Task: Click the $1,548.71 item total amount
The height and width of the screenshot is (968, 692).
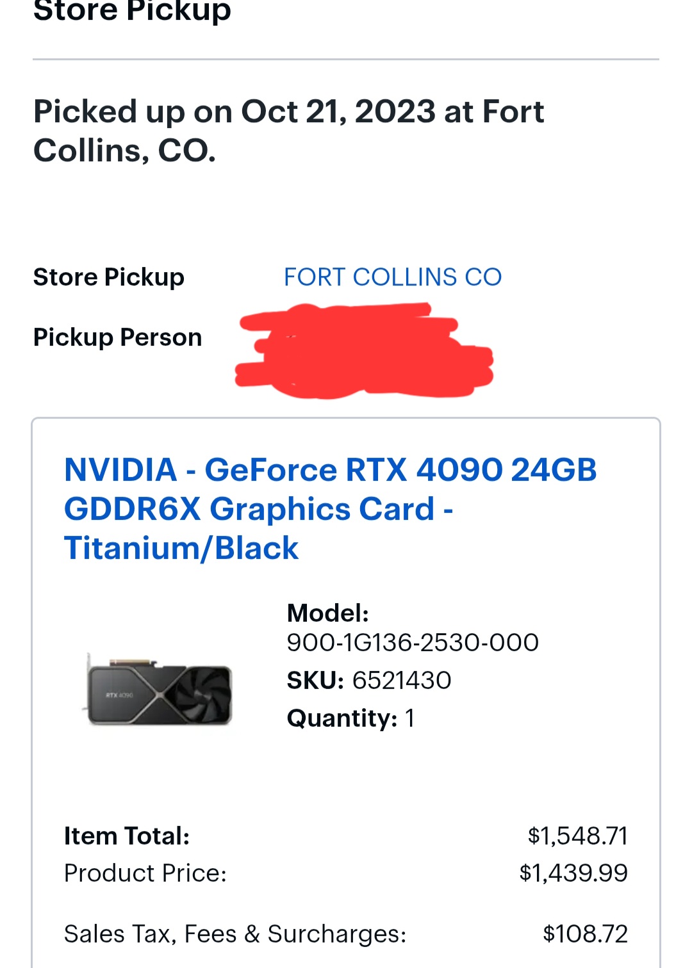Action: 577,836
